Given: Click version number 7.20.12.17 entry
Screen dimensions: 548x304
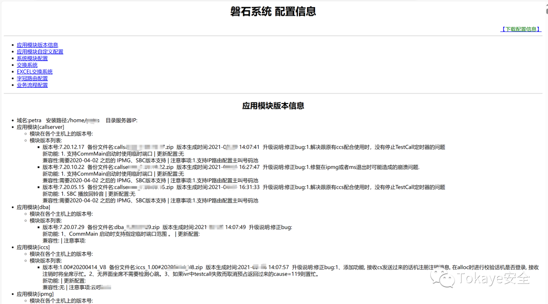Looking at the screenshot, I should click(x=63, y=147).
